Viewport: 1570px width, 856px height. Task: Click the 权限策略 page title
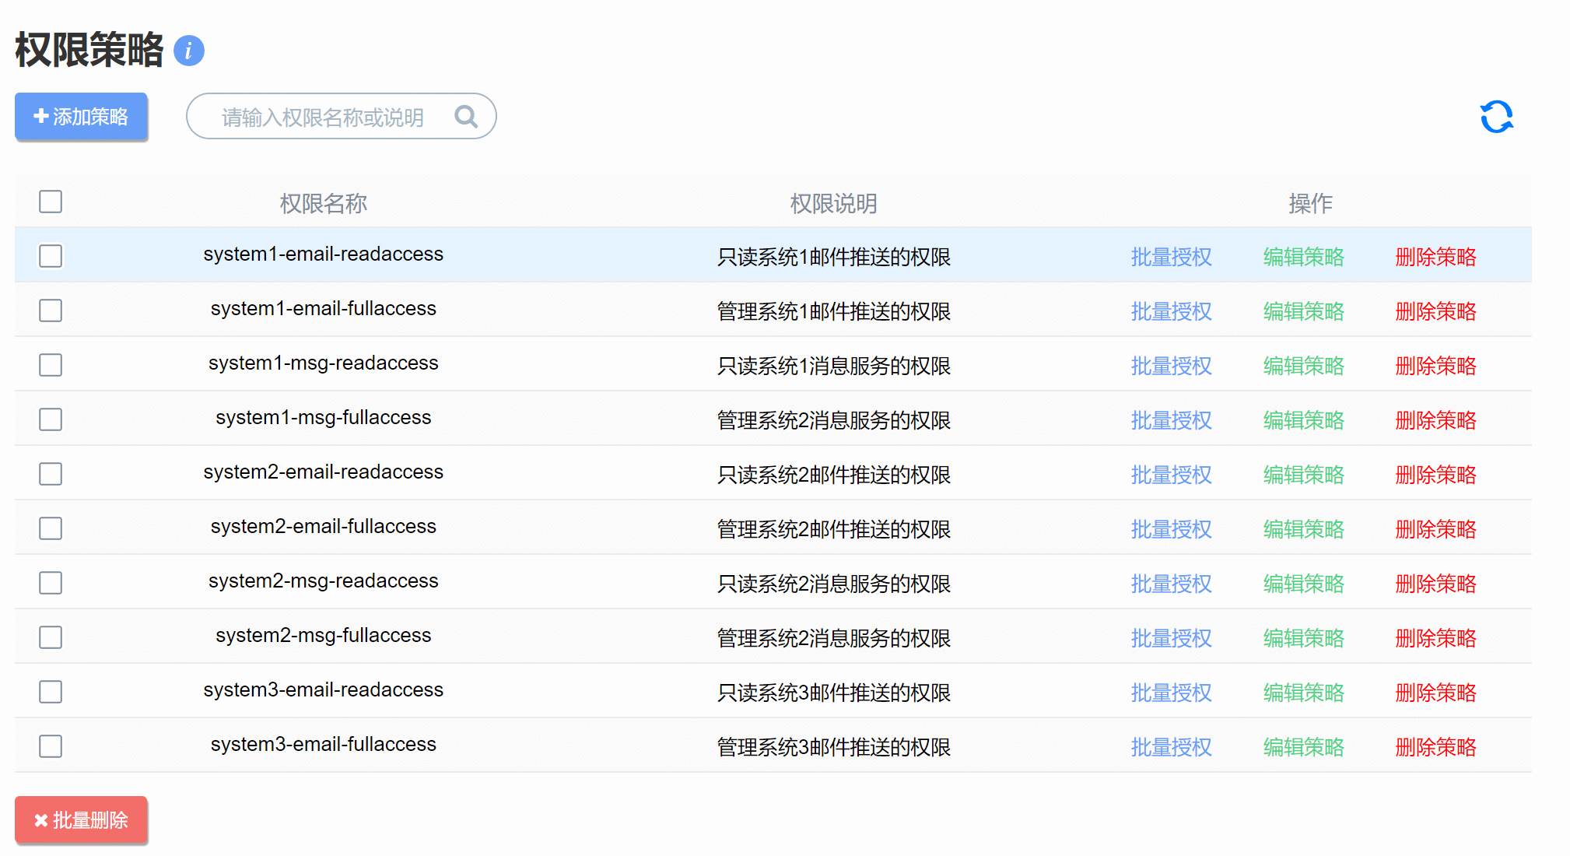pos(89,50)
